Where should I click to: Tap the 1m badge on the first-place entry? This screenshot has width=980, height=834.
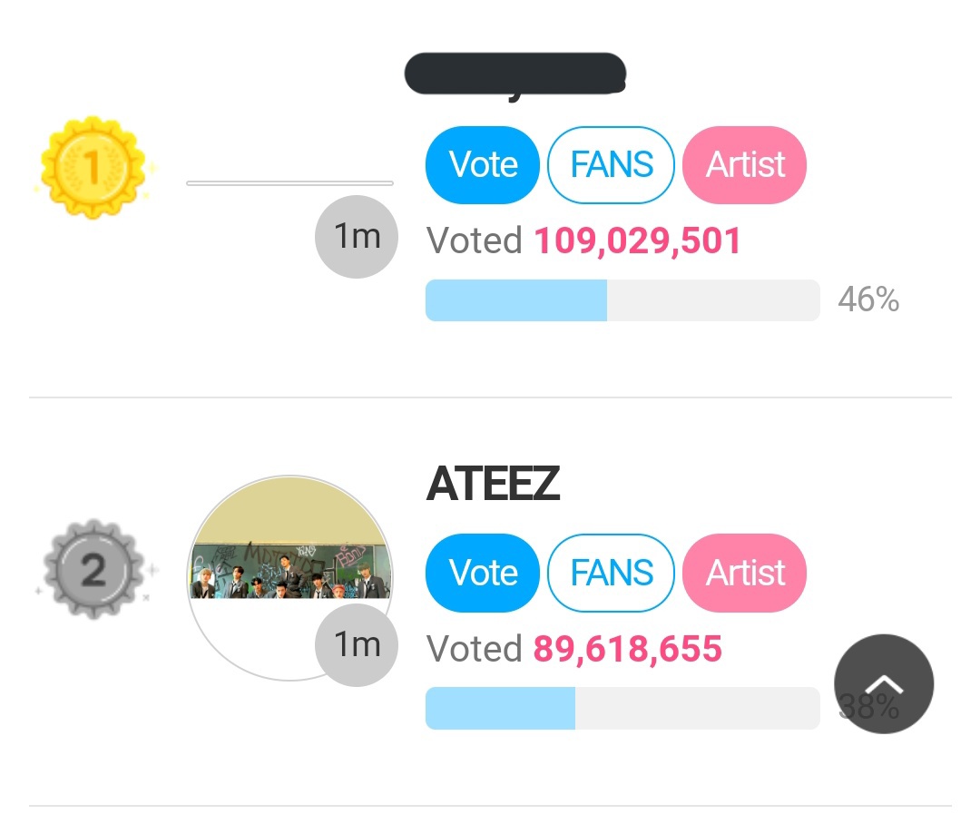coord(356,236)
